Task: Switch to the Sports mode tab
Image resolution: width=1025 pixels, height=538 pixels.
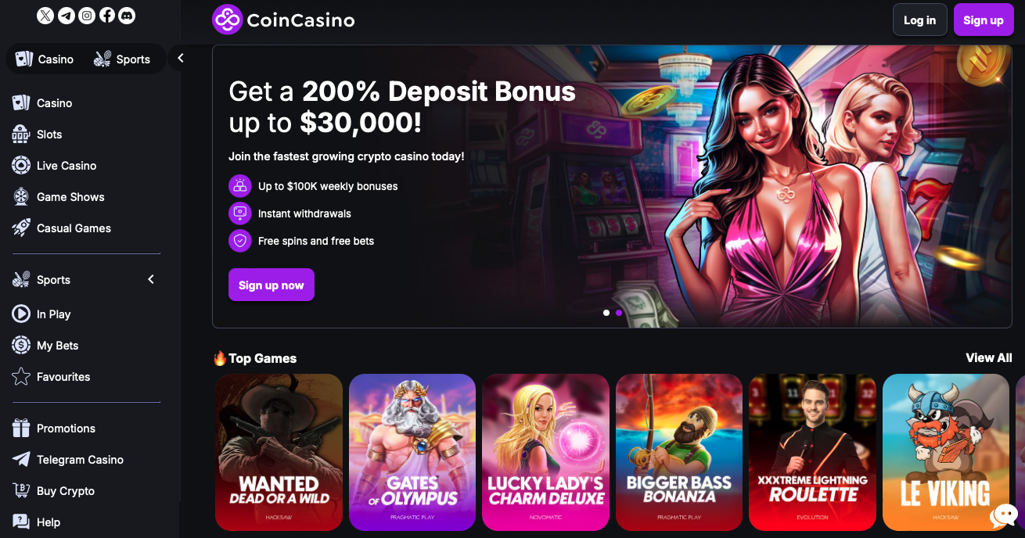Action: tap(124, 59)
